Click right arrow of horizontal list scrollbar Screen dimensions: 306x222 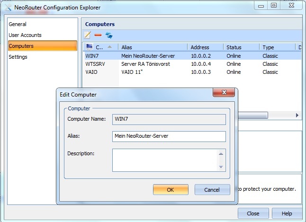tap(297, 115)
